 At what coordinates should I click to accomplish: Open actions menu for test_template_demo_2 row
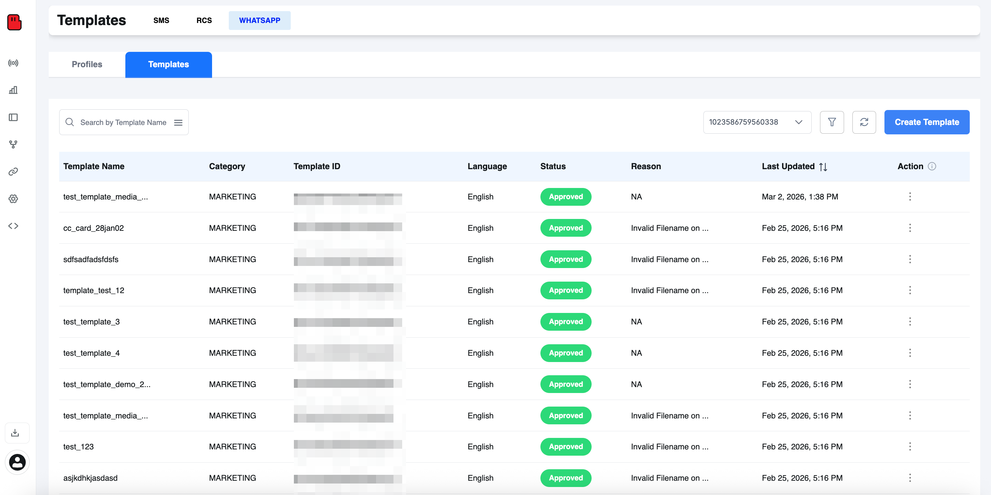(910, 384)
